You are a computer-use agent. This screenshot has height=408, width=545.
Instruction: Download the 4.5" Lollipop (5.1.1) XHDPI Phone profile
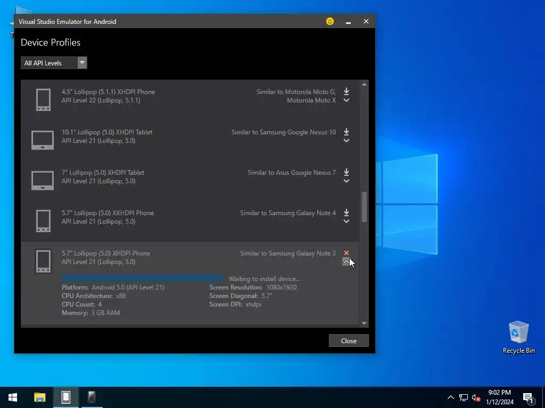[346, 91]
